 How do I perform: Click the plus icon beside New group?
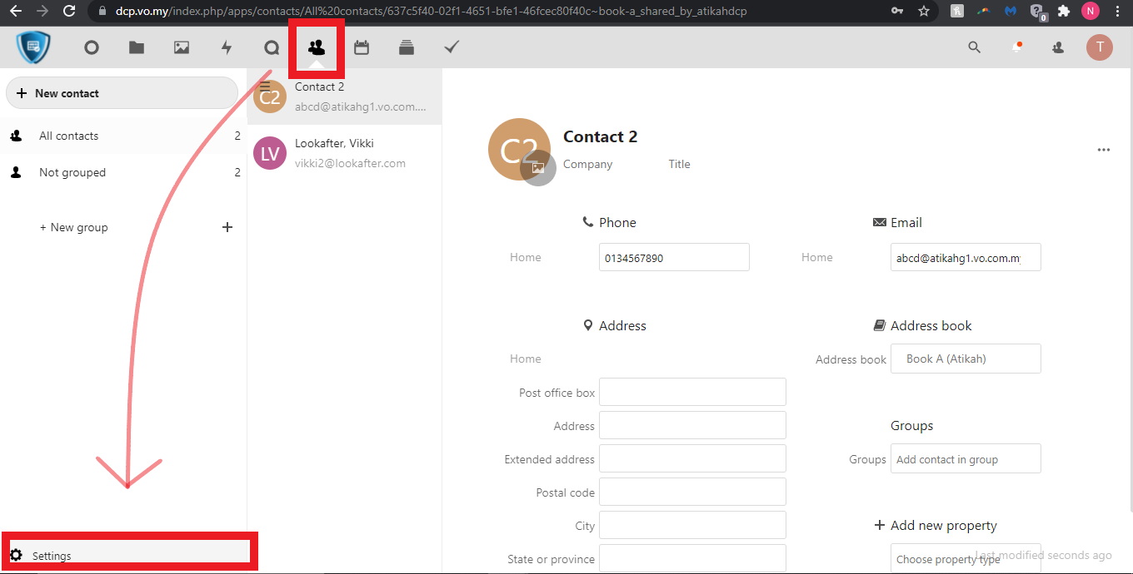(227, 227)
